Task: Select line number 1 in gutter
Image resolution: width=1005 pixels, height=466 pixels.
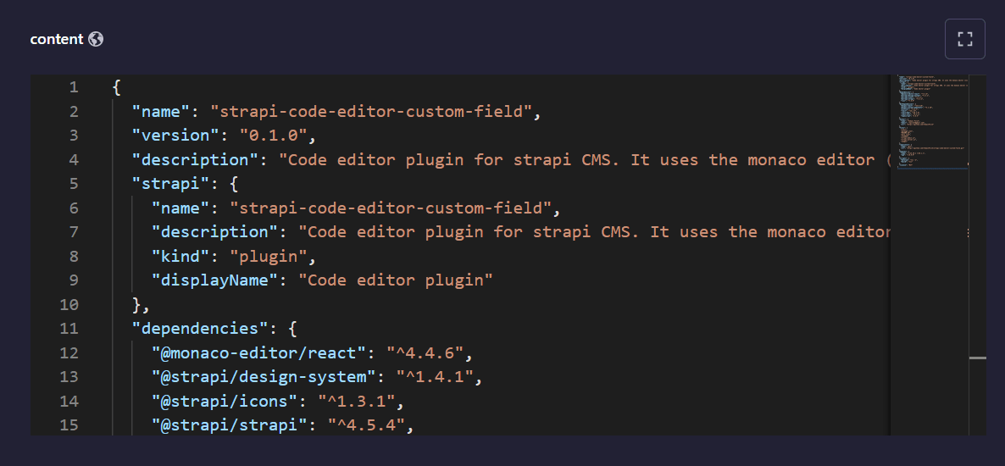Action: [74, 87]
